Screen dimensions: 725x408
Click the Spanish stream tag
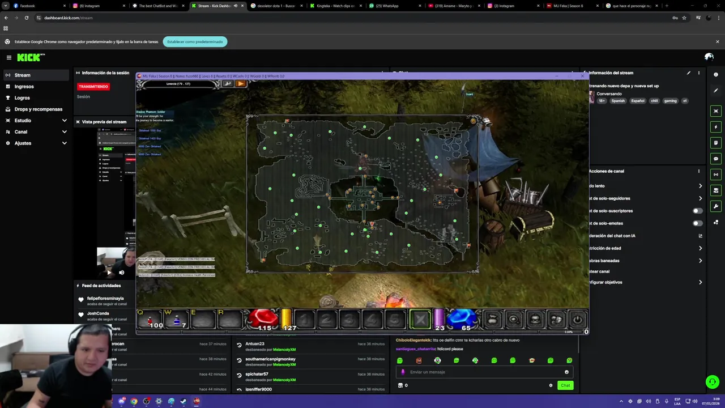tap(618, 101)
